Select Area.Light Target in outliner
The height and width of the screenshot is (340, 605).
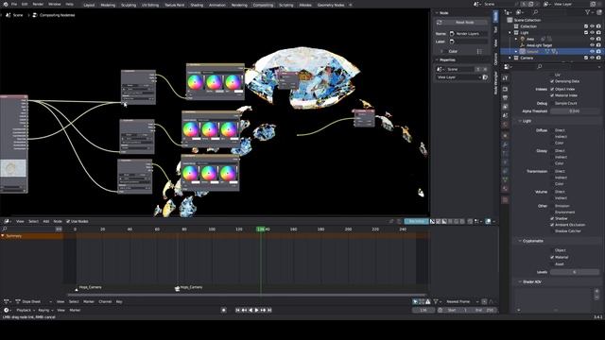[539, 45]
